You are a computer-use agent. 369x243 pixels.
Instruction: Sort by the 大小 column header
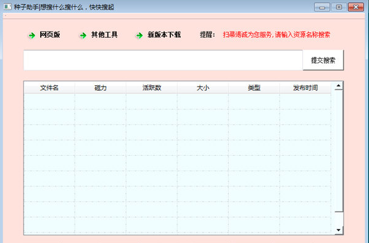point(203,88)
